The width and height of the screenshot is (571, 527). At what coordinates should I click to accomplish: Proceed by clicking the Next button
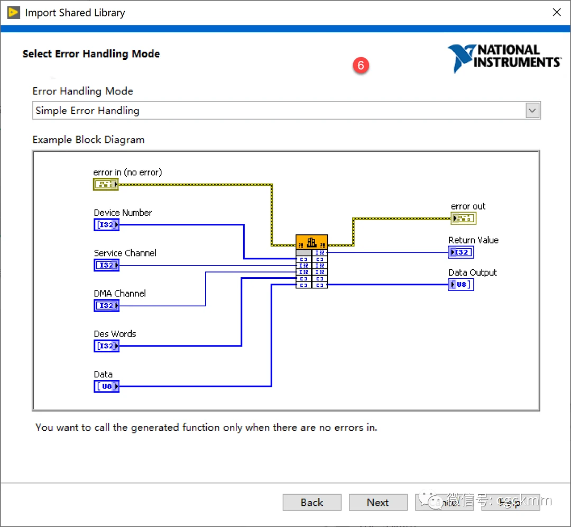point(378,502)
